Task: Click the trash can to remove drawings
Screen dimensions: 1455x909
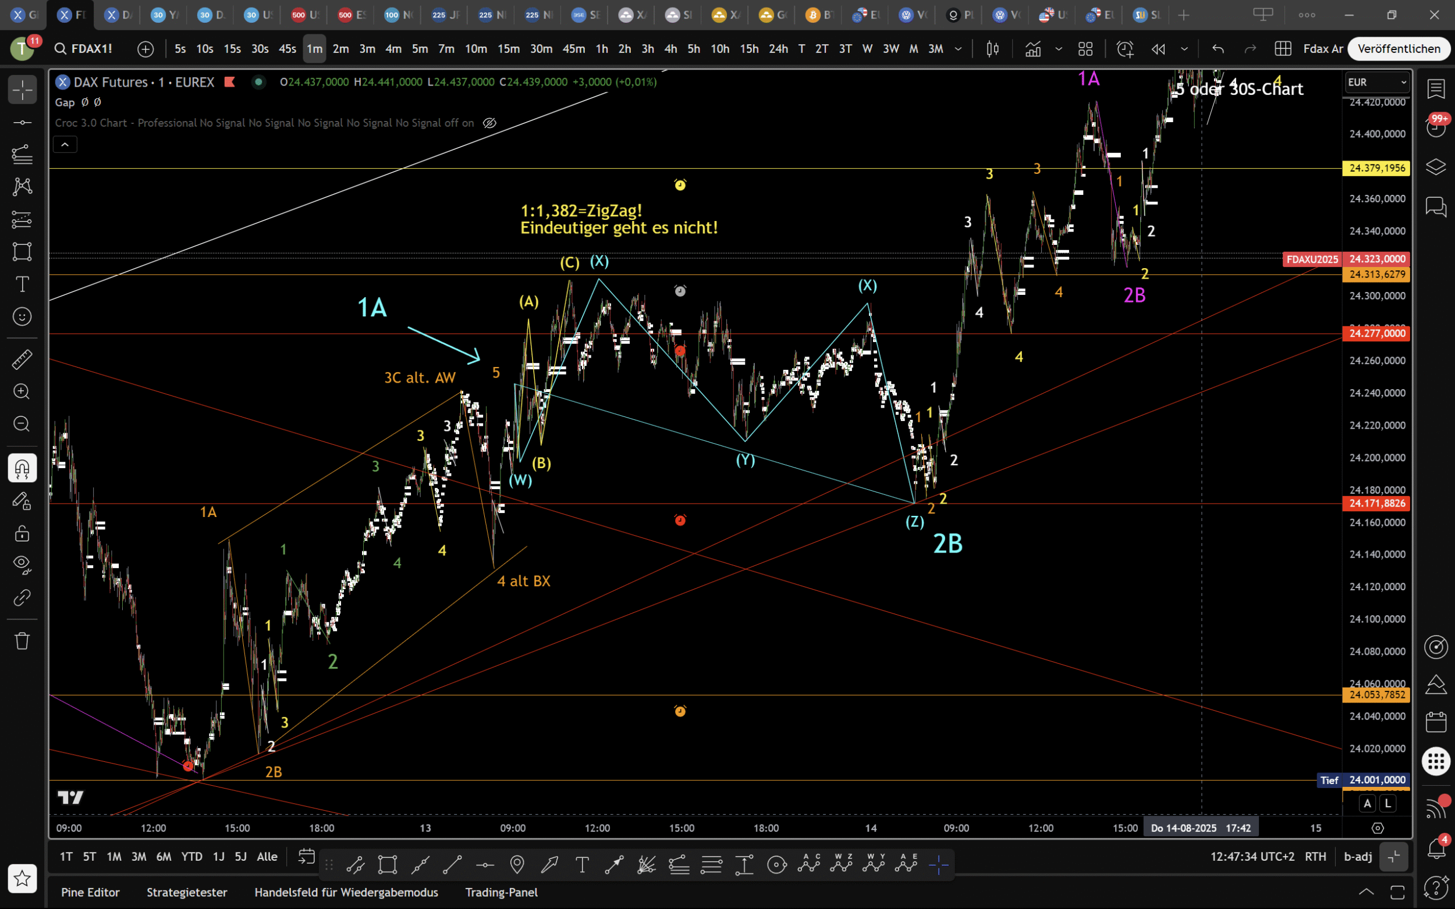Action: pos(22,640)
